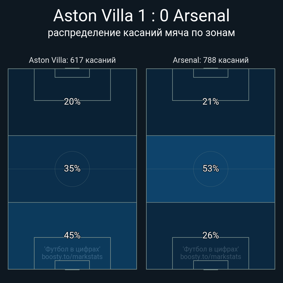Select the 35% label in Aston Villa midfield
Viewport: 283px width, 283px height.
pyautogui.click(x=72, y=168)
